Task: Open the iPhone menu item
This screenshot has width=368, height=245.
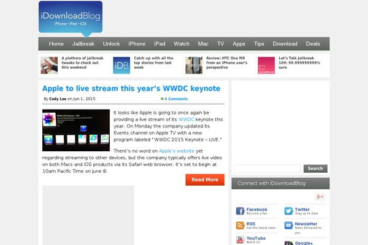Action: coord(137,44)
